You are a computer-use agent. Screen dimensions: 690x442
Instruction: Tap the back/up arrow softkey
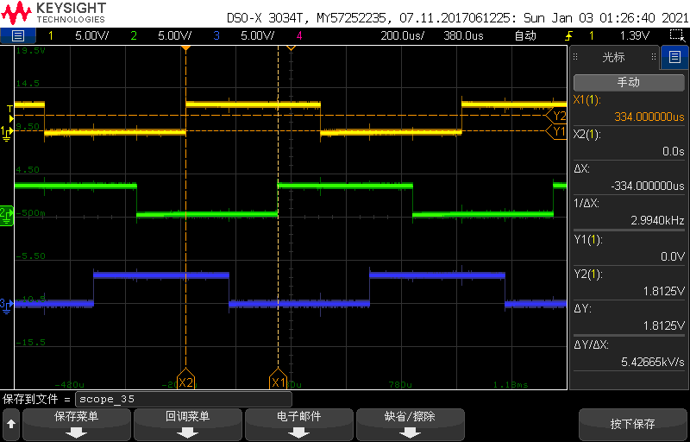pyautogui.click(x=11, y=425)
